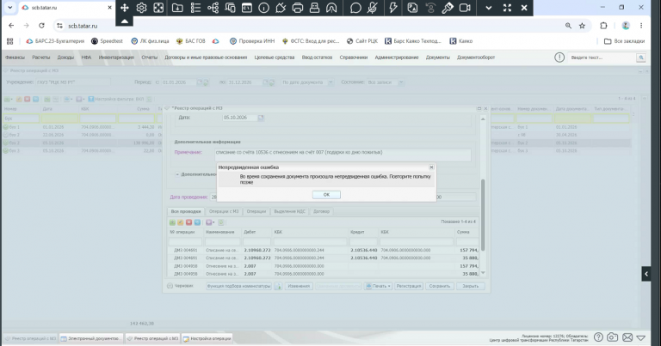The height and width of the screenshot is (346, 661).
Task: Edit entry with pencil icon in проводки toolbar
Action: [x=181, y=222]
